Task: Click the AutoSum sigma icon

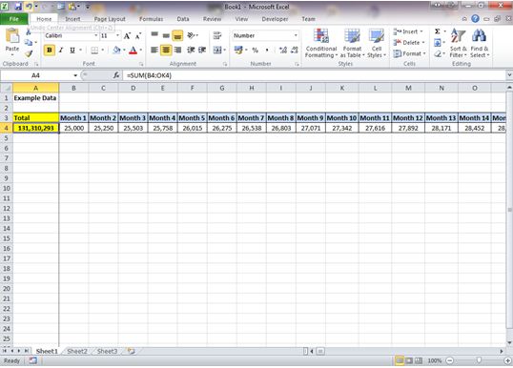Action: (x=437, y=31)
